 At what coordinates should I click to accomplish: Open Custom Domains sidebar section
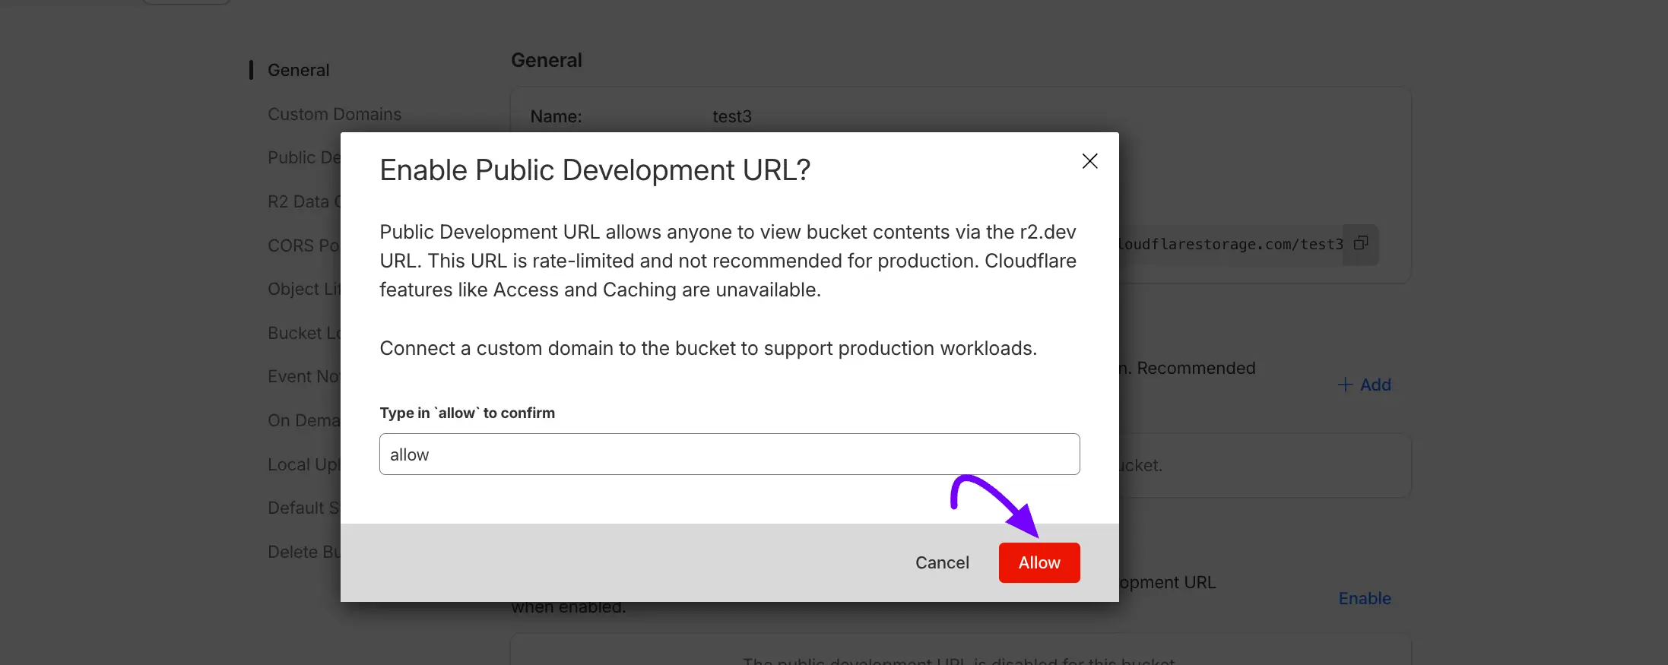pyautogui.click(x=334, y=114)
